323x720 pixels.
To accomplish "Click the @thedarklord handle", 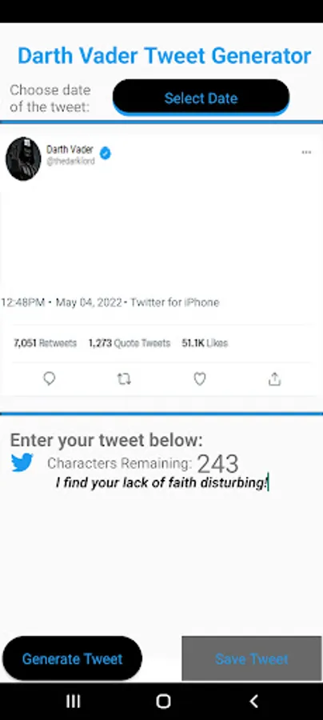I will (x=70, y=161).
